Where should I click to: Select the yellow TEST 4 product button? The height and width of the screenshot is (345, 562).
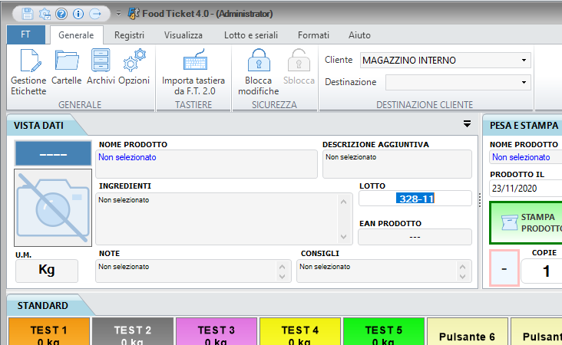point(300,332)
